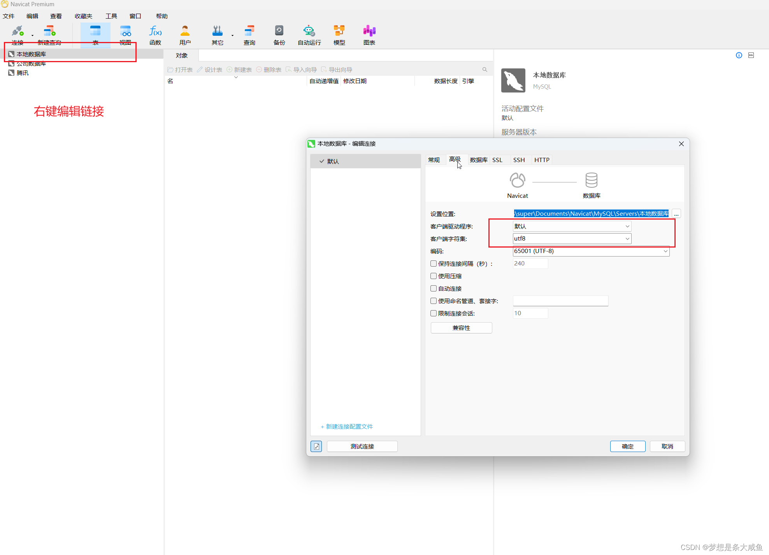Switch to 常规 tab in dialog
This screenshot has height=555, width=769.
435,159
